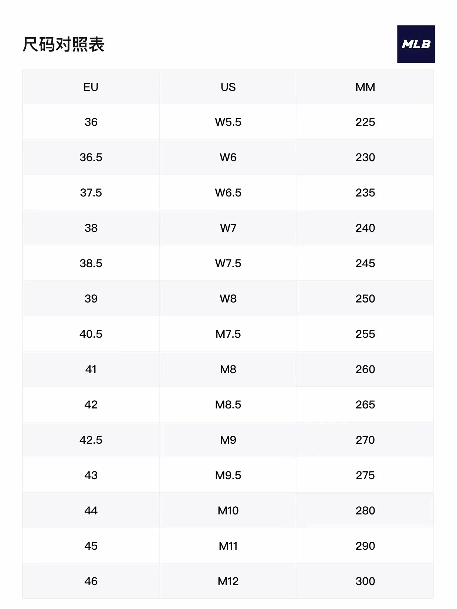Click US size M9.5 cell
457x609 pixels.
(x=228, y=475)
